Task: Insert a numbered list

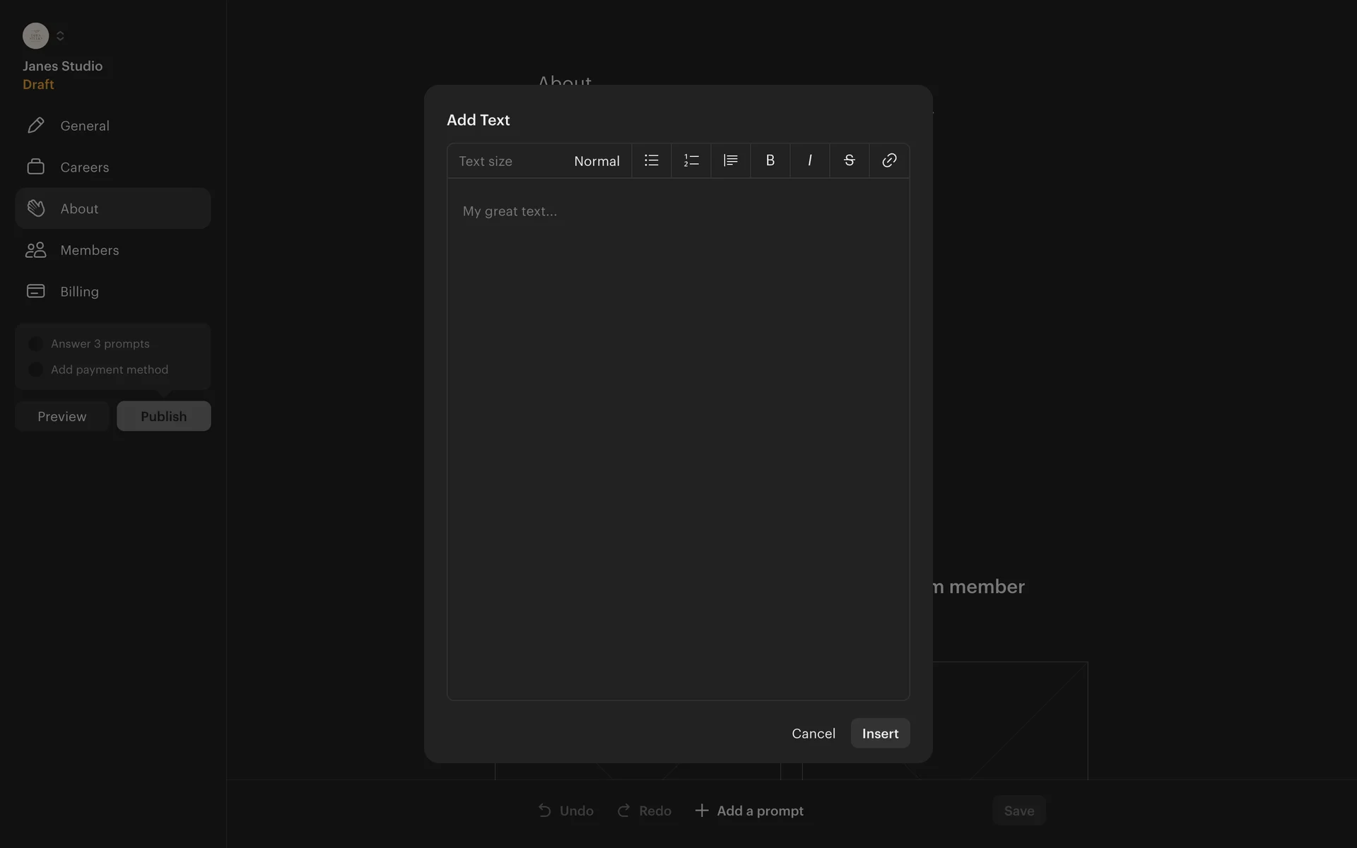Action: point(691,160)
